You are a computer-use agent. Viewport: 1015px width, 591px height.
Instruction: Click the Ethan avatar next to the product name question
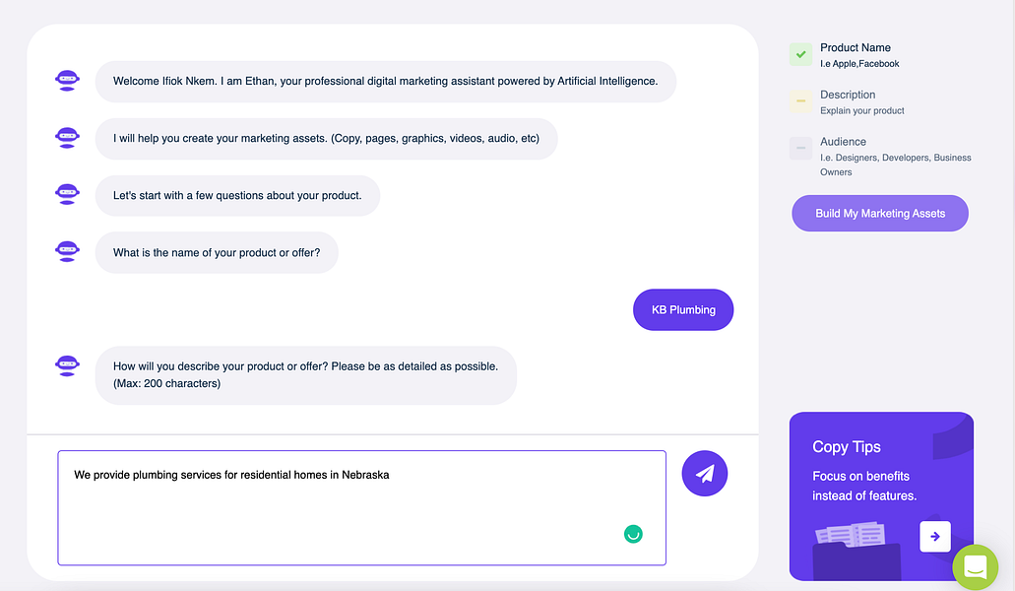pyautogui.click(x=66, y=250)
